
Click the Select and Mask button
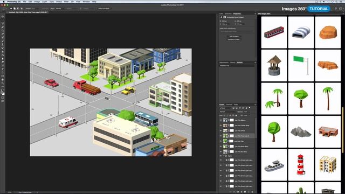[104, 9]
